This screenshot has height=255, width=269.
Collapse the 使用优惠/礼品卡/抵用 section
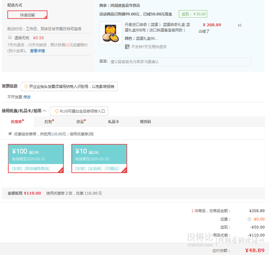click(45, 111)
